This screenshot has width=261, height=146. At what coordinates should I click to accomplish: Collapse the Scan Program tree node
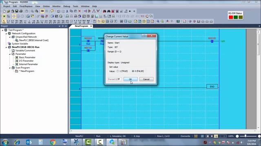point(10,68)
